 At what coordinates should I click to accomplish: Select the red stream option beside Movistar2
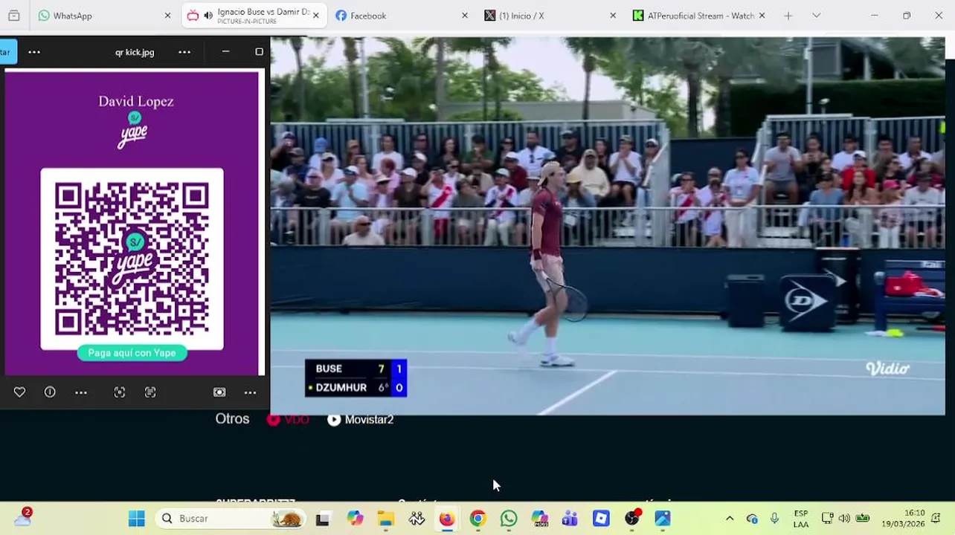point(288,420)
